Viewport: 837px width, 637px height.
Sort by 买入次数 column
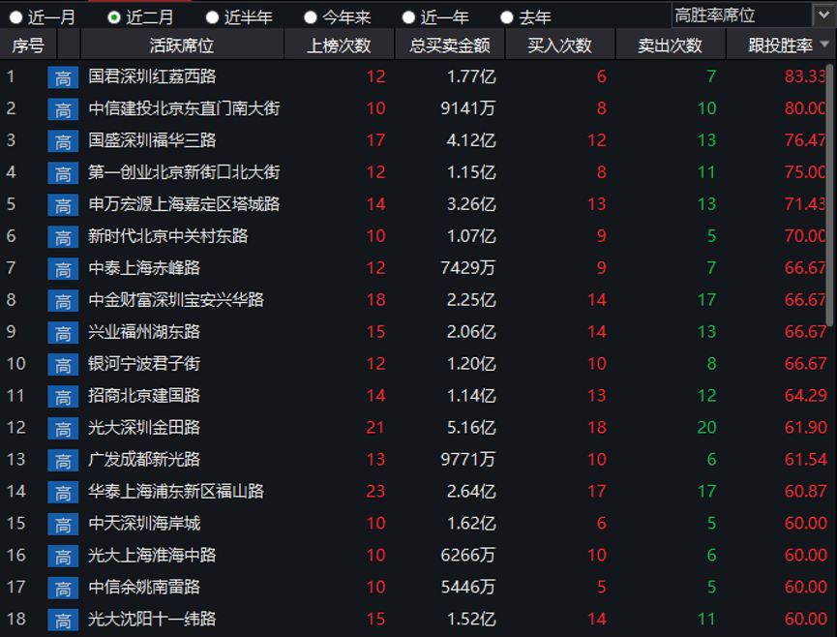click(560, 45)
